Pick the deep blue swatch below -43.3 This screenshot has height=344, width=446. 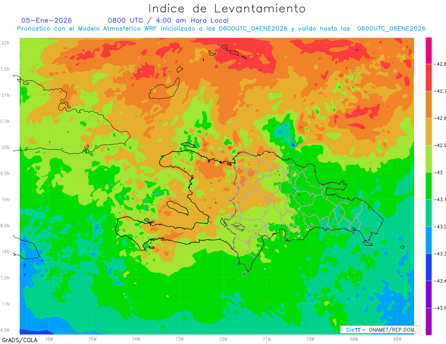click(x=429, y=267)
